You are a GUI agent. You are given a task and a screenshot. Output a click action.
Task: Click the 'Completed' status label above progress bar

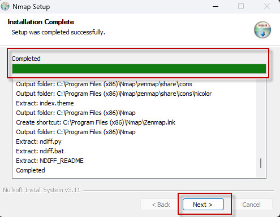click(x=26, y=59)
